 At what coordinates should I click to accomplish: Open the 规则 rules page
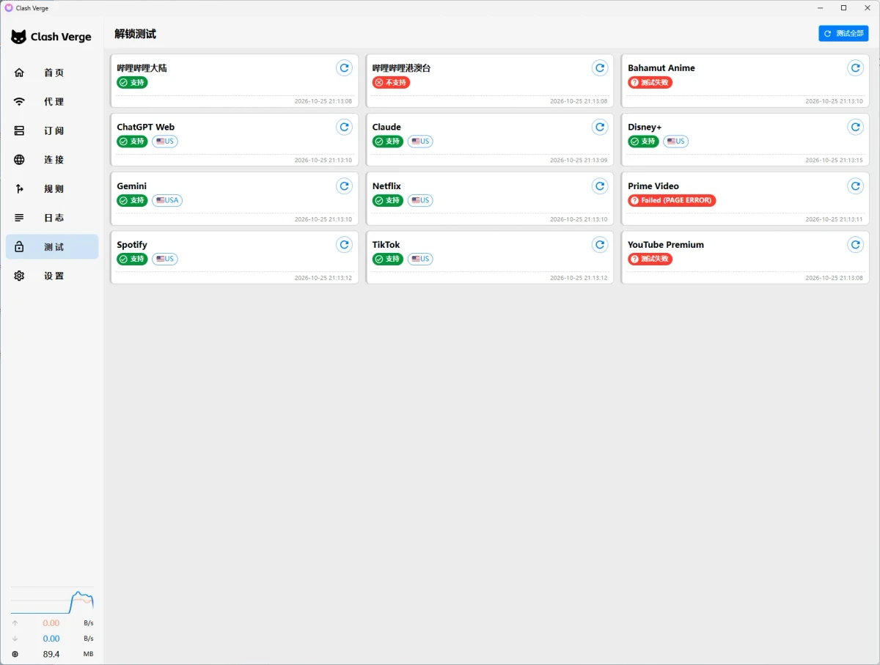[x=52, y=189]
